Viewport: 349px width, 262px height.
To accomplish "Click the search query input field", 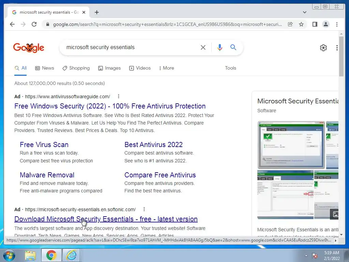I will tap(131, 47).
